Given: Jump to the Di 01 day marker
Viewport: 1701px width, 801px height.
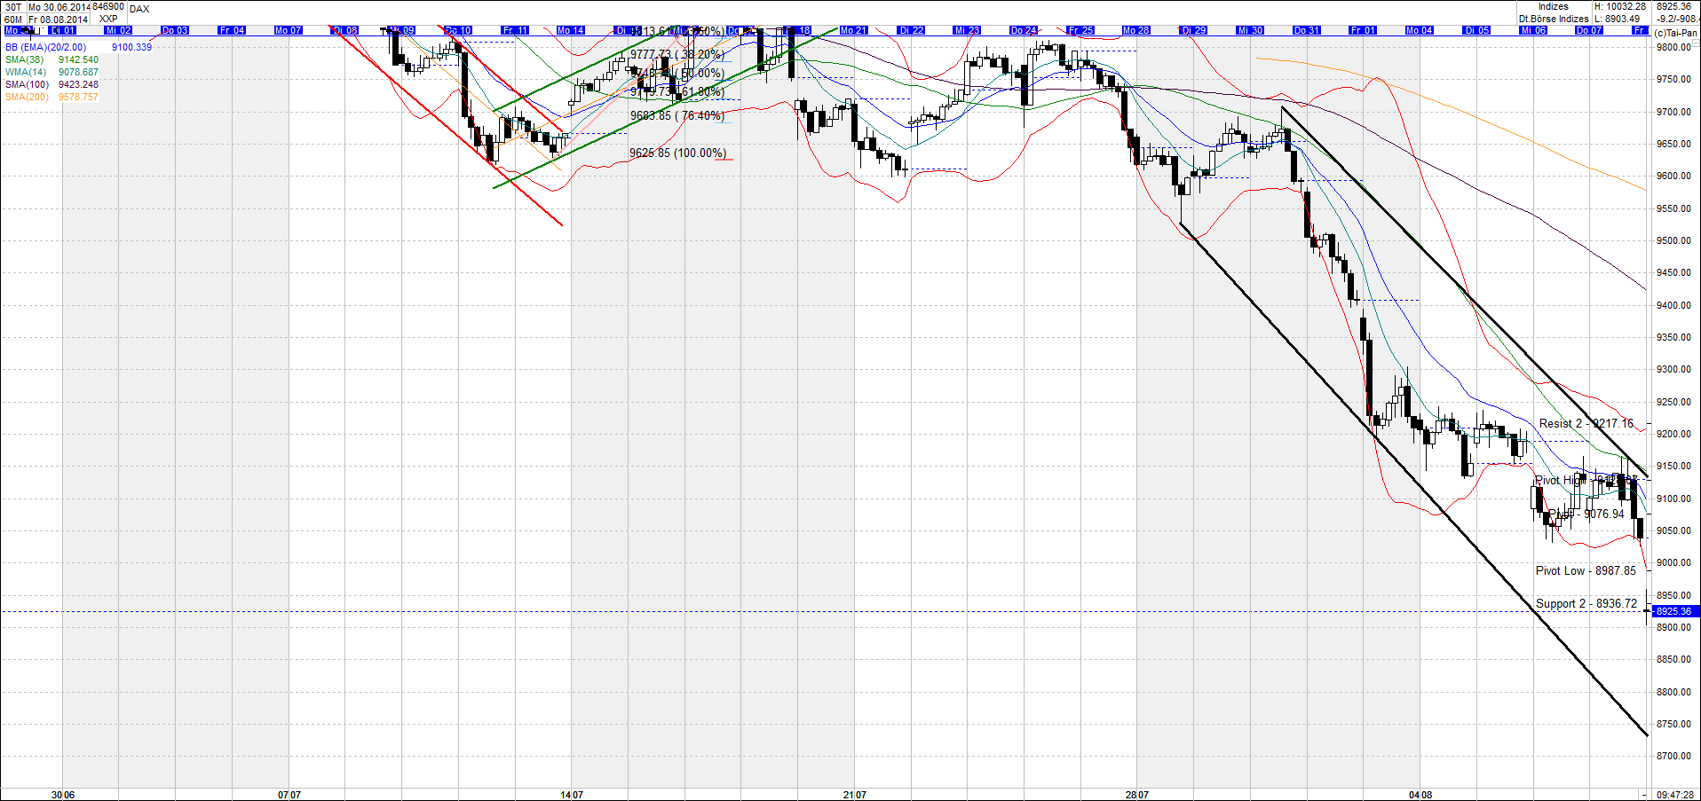Looking at the screenshot, I should [63, 30].
